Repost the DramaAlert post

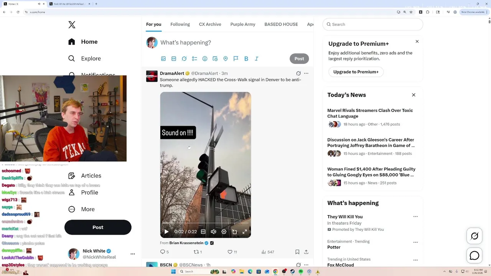198,252
